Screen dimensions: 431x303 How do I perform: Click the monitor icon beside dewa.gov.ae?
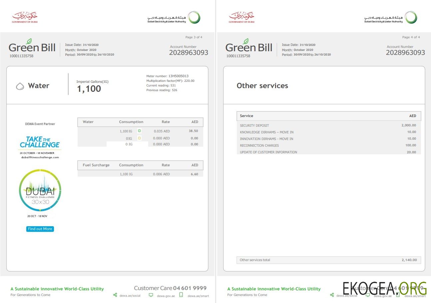[151, 295]
